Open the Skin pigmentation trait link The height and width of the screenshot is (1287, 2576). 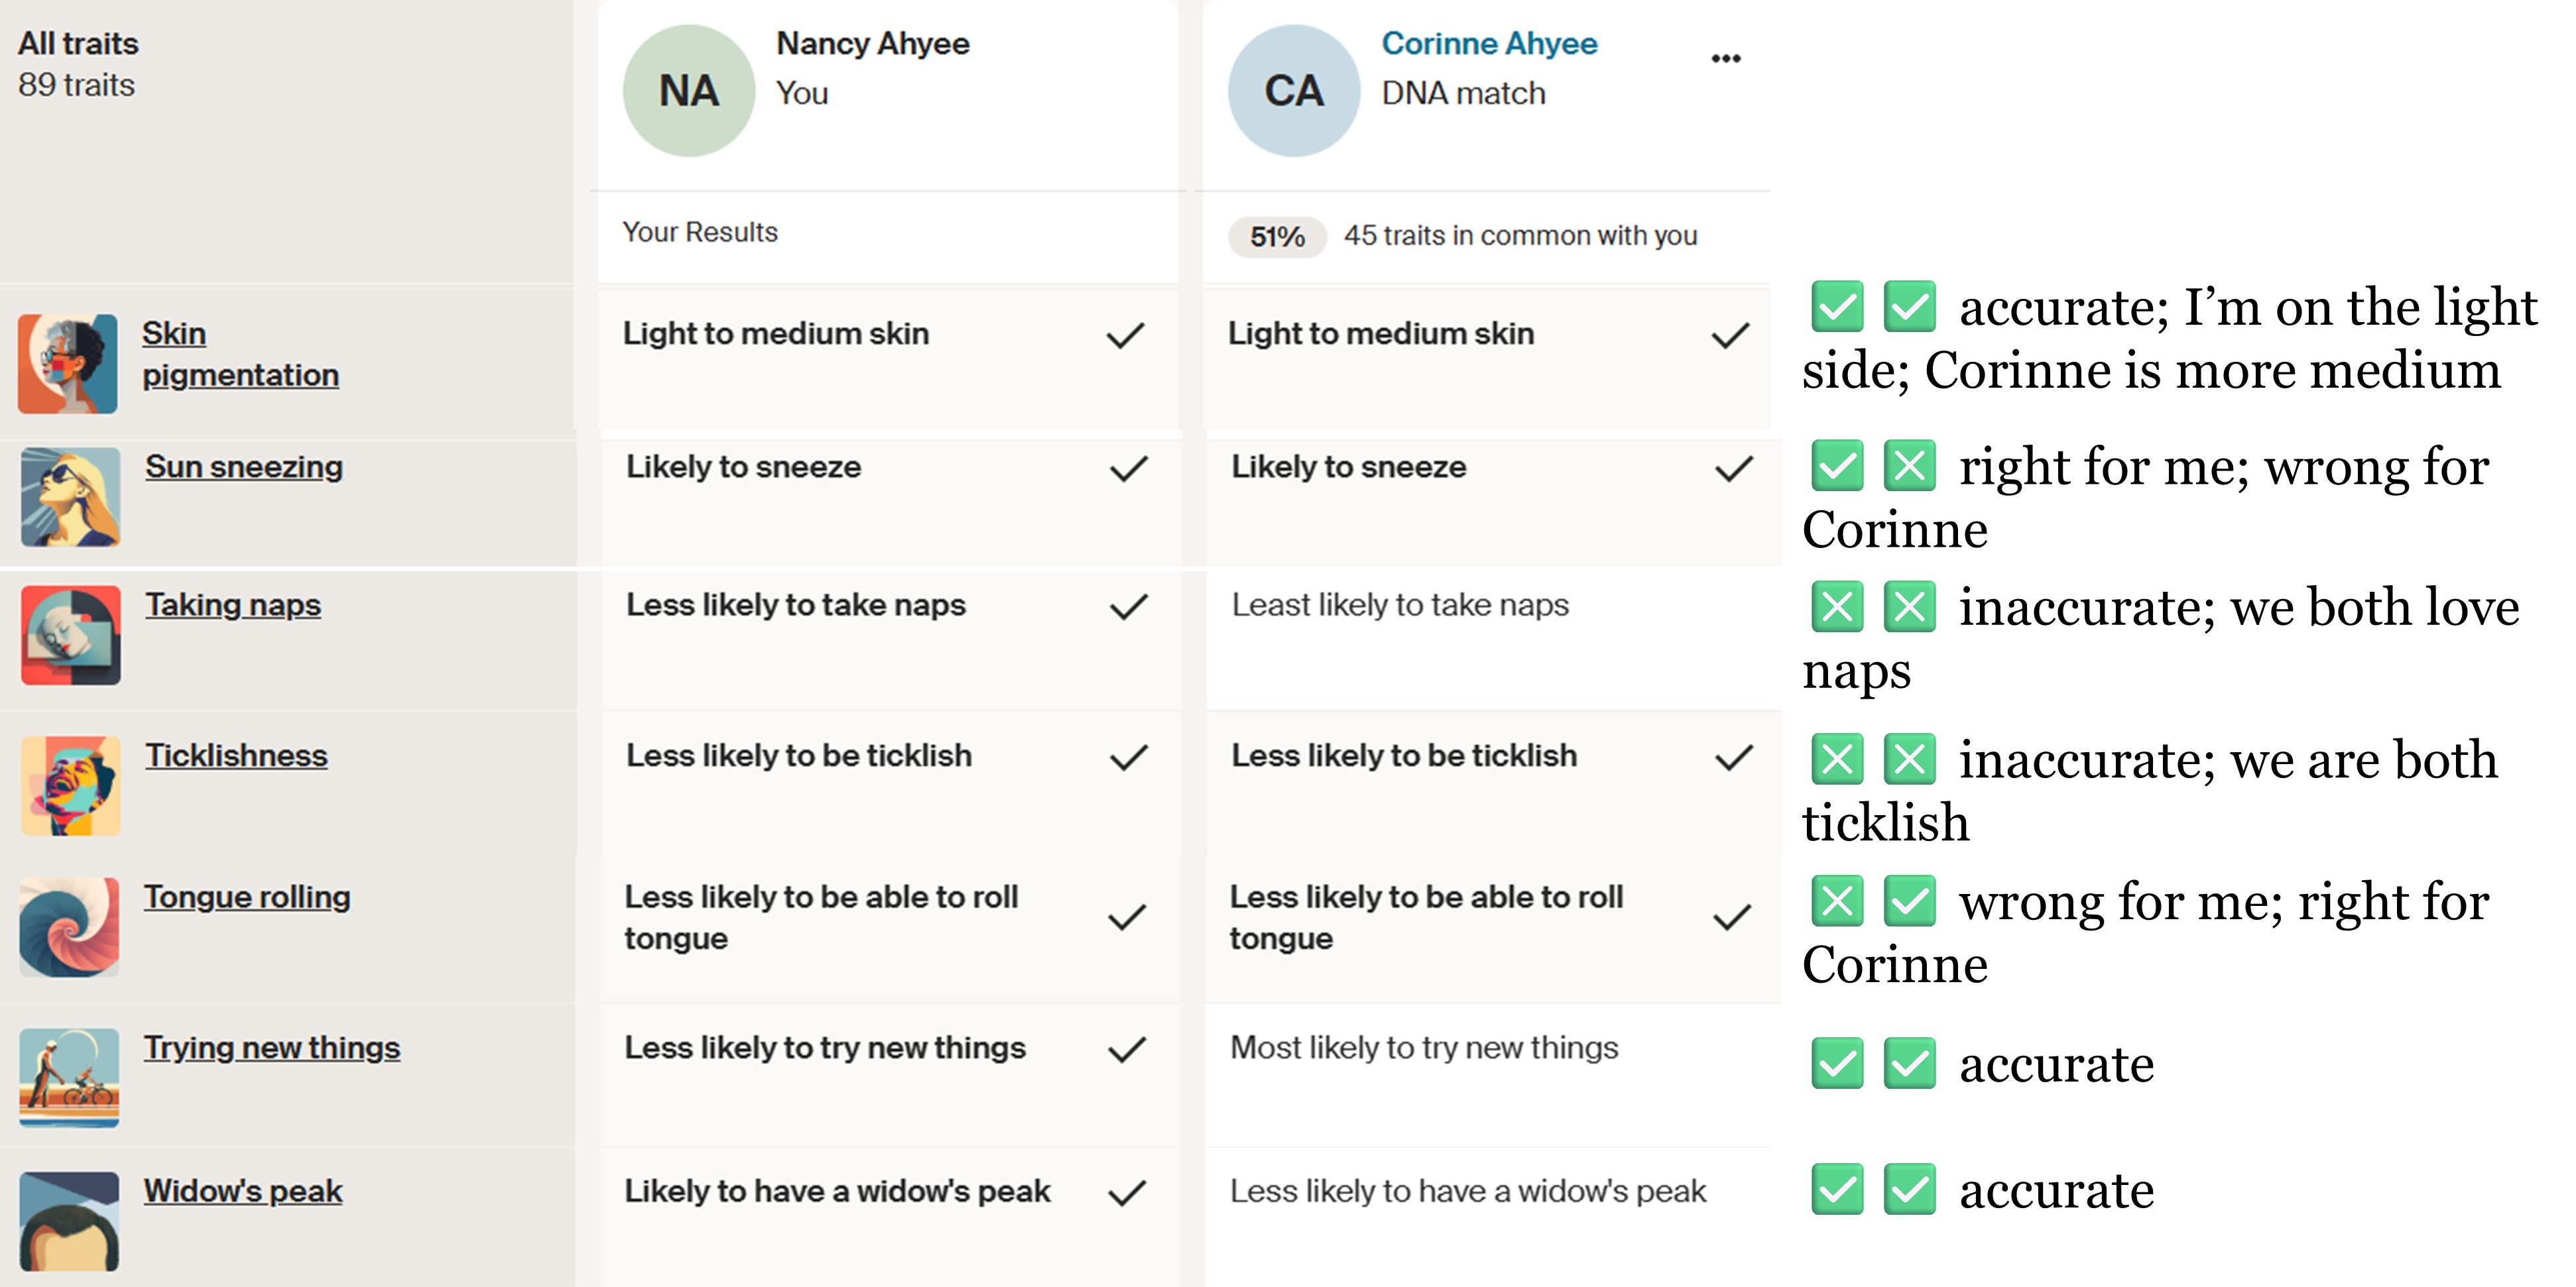(x=240, y=354)
